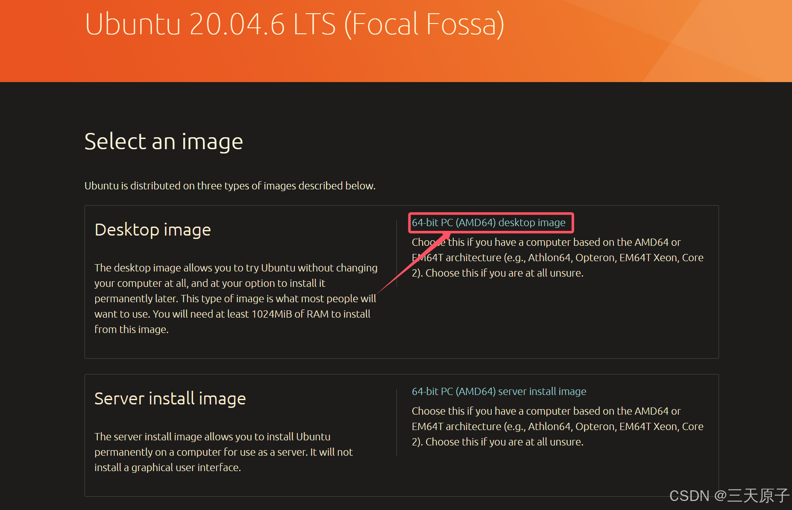This screenshot has width=792, height=510.
Task: Open the 64-bit PC (AMD64) server install image link
Action: pyautogui.click(x=499, y=391)
